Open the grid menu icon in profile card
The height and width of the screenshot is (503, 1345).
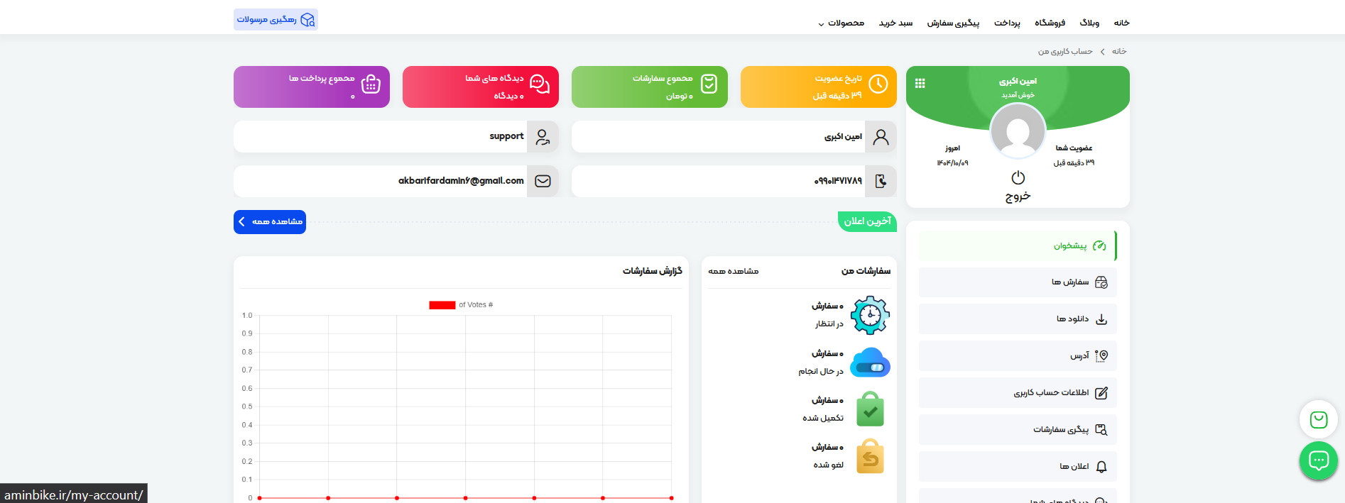coord(920,83)
